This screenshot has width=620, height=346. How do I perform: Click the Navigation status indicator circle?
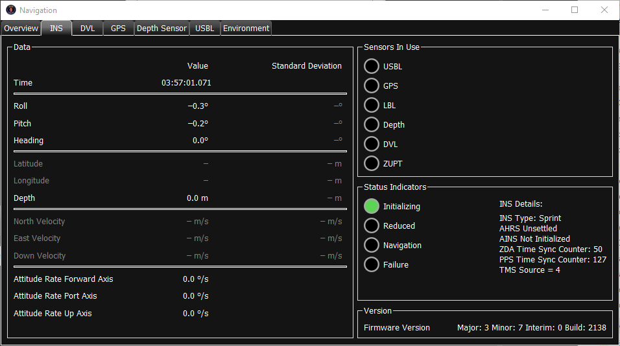pos(372,246)
